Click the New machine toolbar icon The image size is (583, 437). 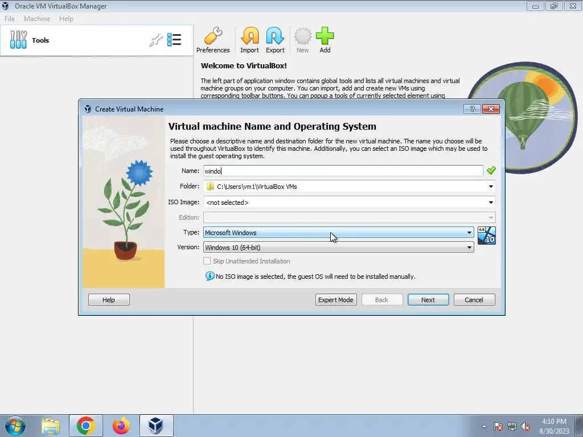pos(303,40)
